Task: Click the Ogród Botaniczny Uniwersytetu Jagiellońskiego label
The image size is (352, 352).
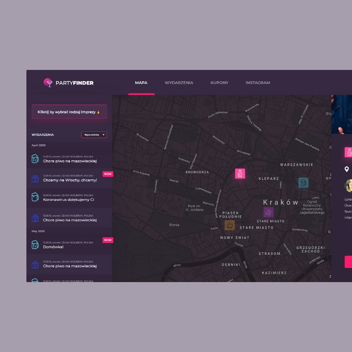Action: click(x=312, y=207)
